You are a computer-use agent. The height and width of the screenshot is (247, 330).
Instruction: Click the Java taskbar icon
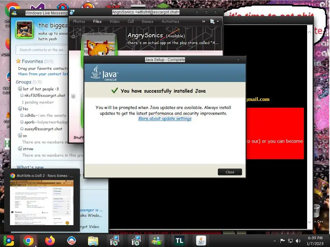[x=201, y=241]
